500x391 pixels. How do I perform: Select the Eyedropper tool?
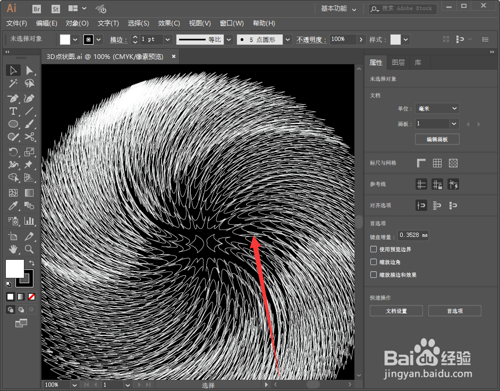[x=13, y=206]
